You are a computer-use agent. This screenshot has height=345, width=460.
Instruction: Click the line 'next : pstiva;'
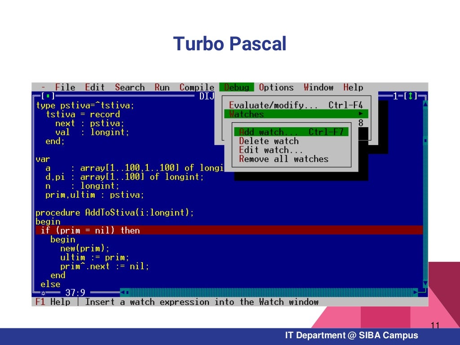(x=90, y=123)
